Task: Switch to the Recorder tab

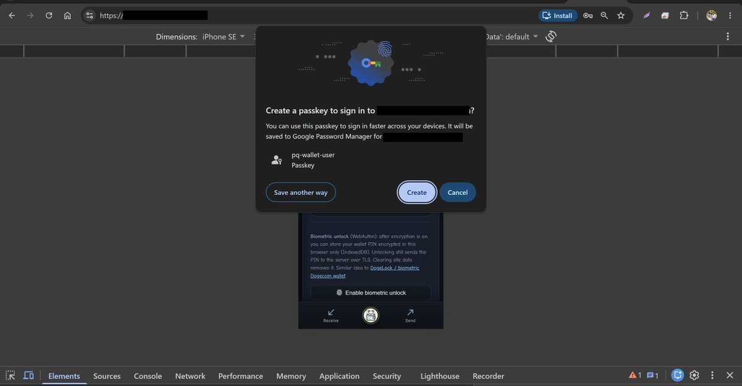Action: tap(488, 376)
